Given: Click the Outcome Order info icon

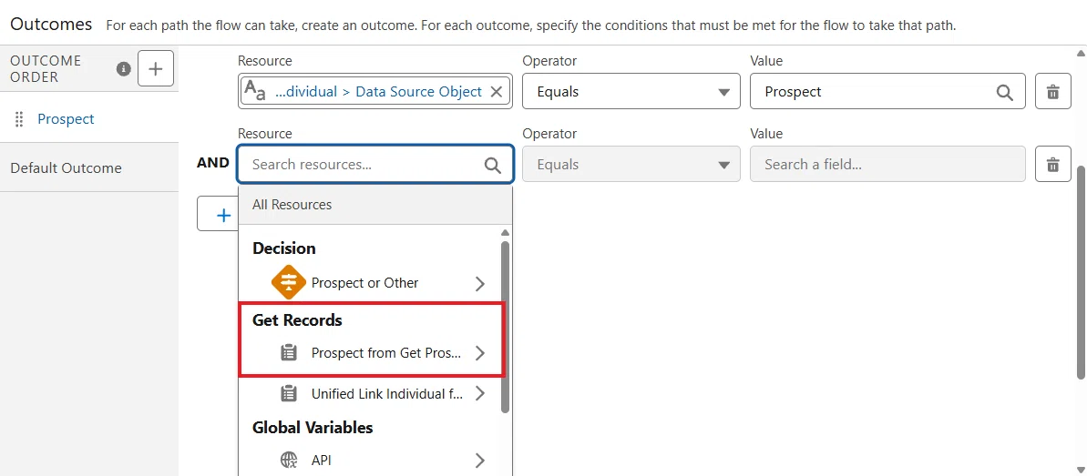Looking at the screenshot, I should click(x=124, y=68).
